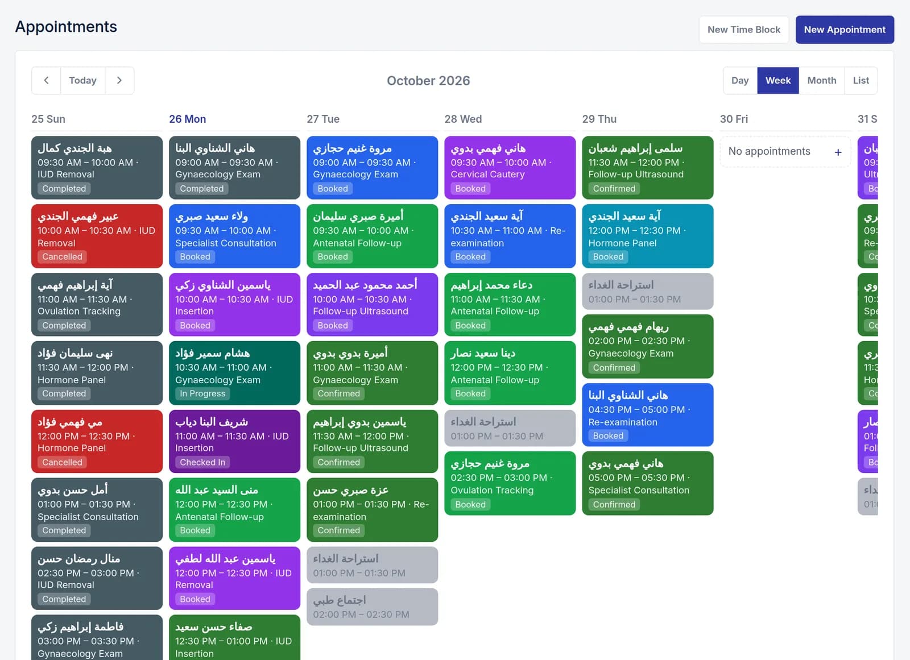
Task: Open Monday 10:30 AM In Progress appointment
Action: (234, 373)
